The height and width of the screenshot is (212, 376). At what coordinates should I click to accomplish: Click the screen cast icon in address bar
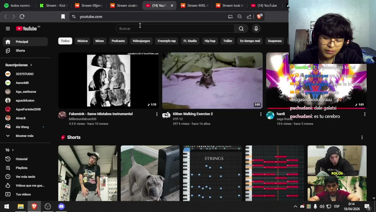pos(230,17)
